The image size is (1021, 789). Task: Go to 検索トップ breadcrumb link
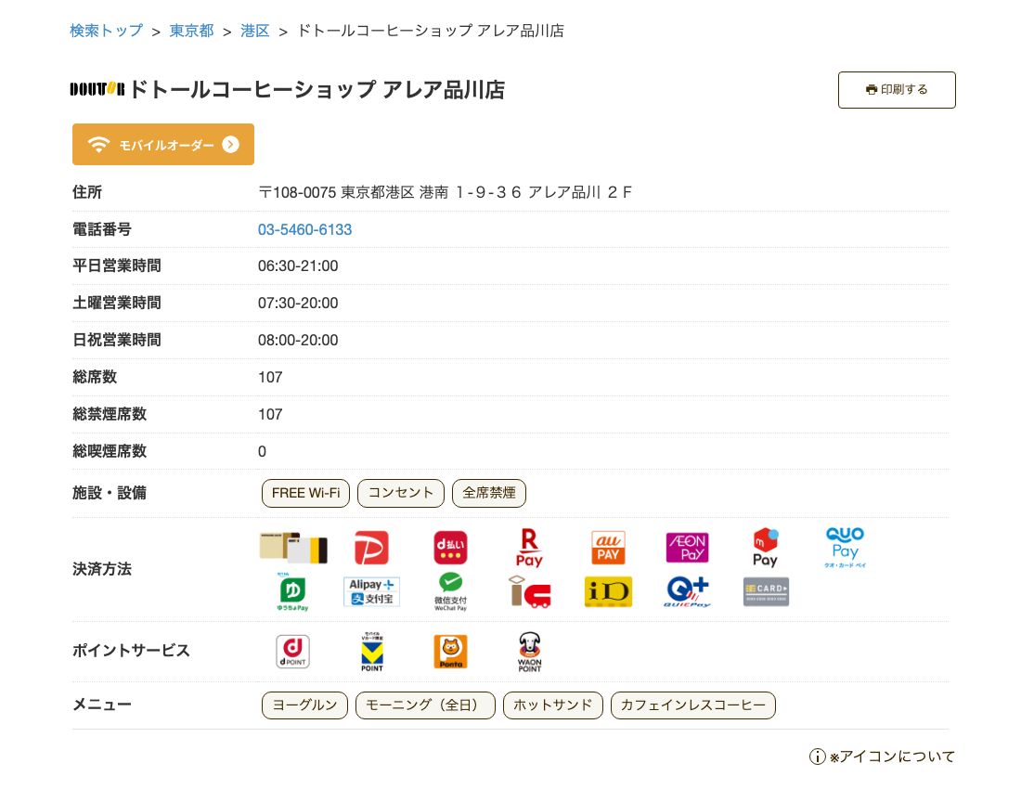point(106,31)
